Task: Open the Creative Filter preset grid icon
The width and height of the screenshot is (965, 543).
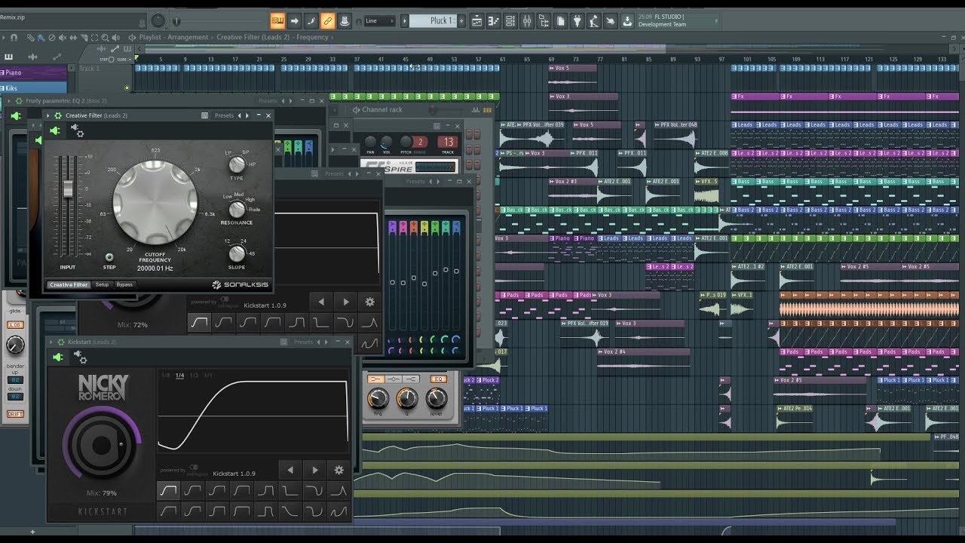Action: (x=204, y=115)
